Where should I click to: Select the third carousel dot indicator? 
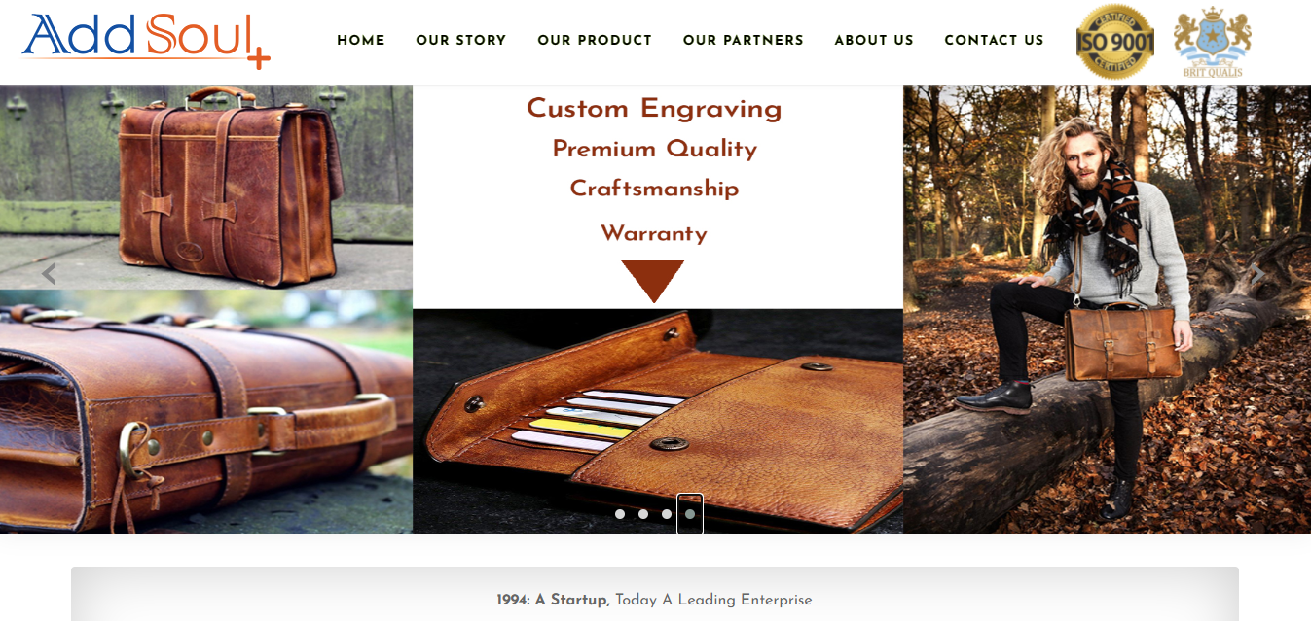[x=667, y=514]
